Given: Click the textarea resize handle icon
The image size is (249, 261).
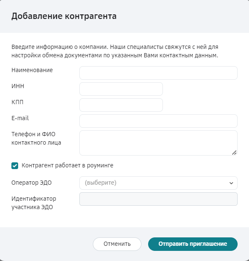Looking at the screenshot, I should point(234,153).
